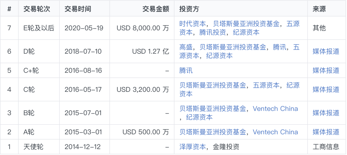The image size is (347, 155).
Task: Click 五源资本 in the C轮 row
Action: click(266, 85)
